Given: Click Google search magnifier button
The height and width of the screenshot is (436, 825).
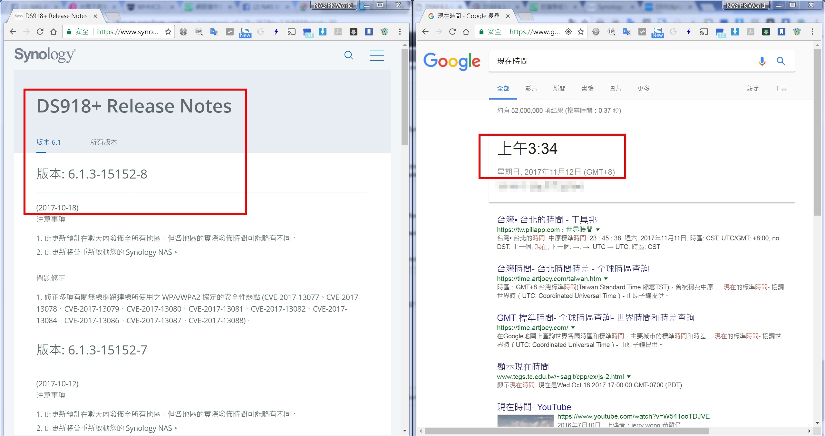Looking at the screenshot, I should click(x=781, y=61).
